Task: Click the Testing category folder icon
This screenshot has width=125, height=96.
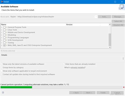Action: [x=7, y=43]
